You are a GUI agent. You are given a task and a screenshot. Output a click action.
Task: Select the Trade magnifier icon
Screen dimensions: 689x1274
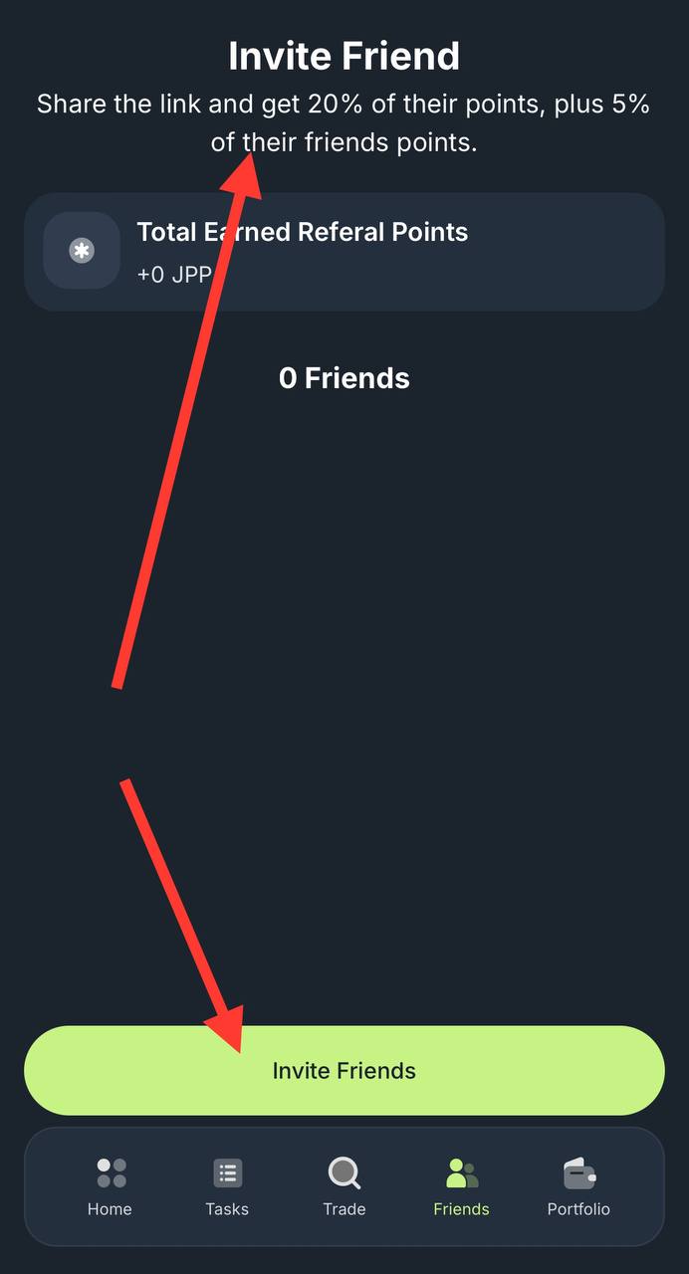[344, 1172]
